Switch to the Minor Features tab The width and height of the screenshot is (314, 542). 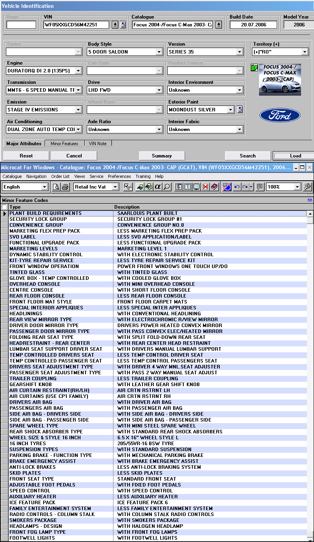click(x=64, y=144)
